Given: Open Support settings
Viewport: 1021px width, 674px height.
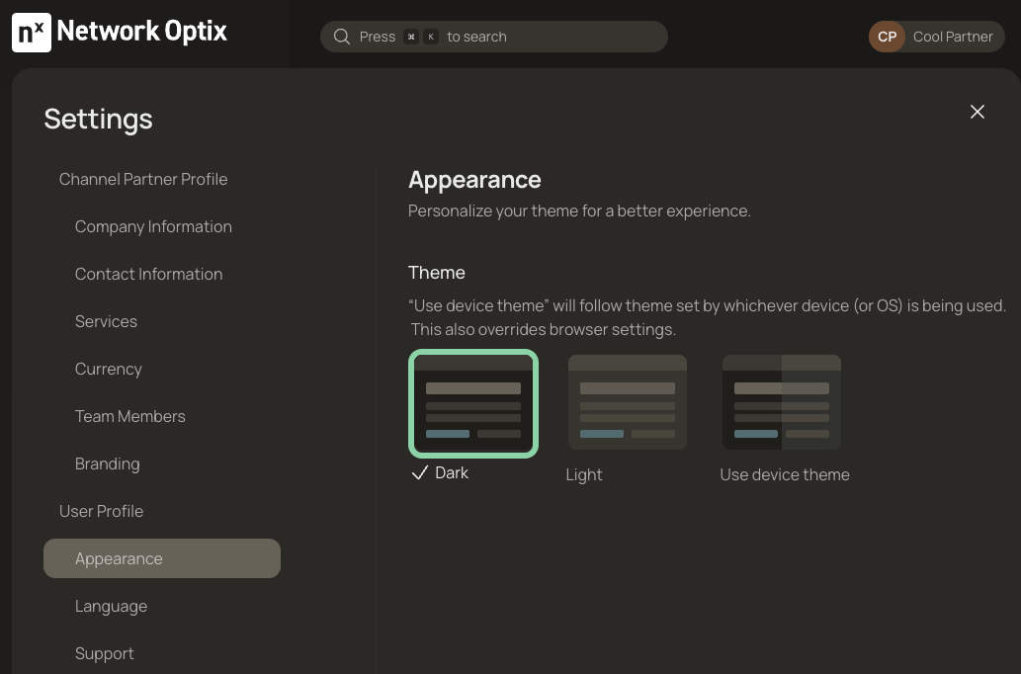Looking at the screenshot, I should 104,654.
